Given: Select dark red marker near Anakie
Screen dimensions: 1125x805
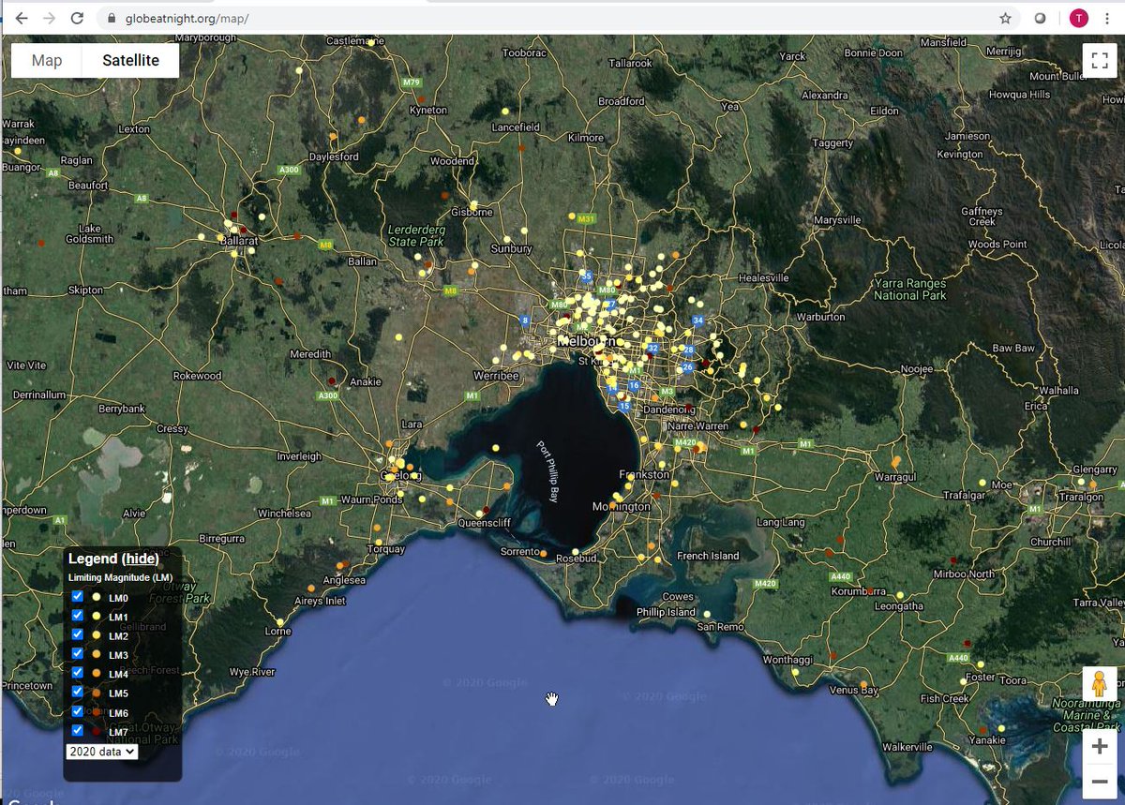Looking at the screenshot, I should coord(331,380).
